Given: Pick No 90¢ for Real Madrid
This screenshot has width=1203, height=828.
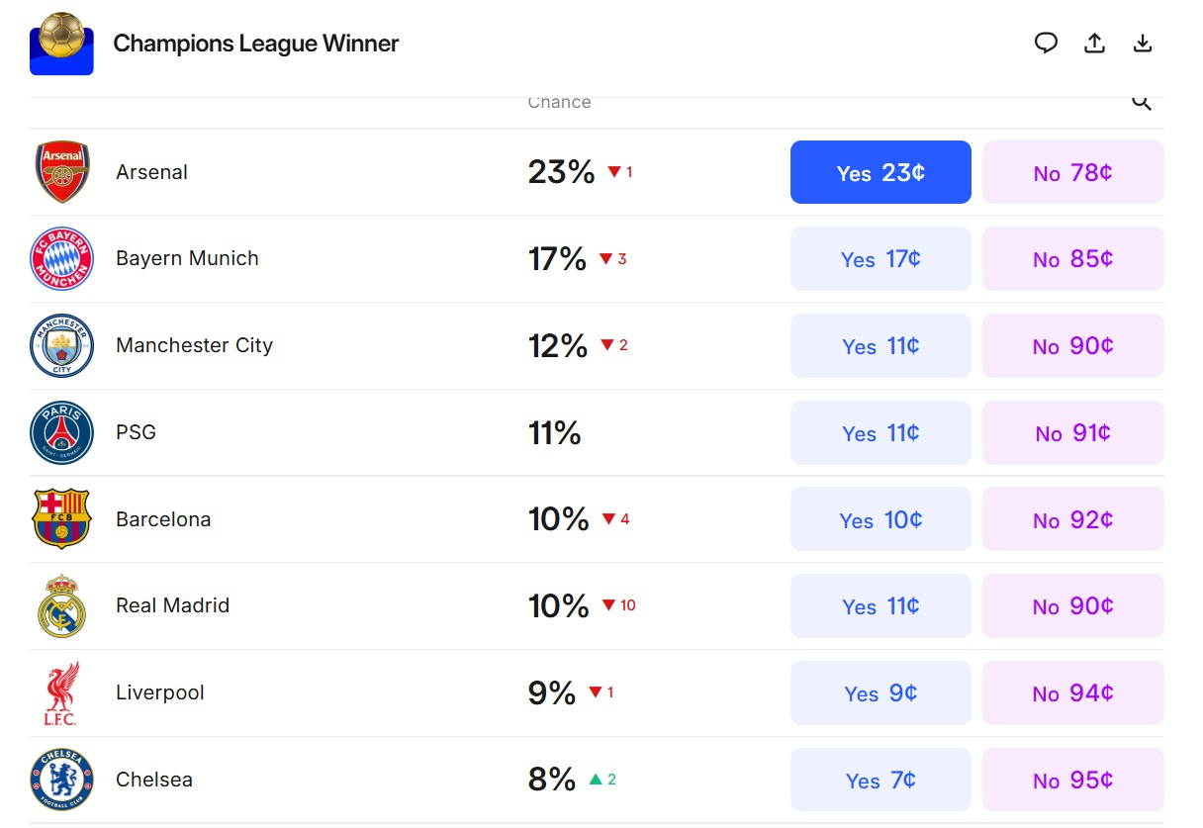Looking at the screenshot, I should [x=1072, y=606].
